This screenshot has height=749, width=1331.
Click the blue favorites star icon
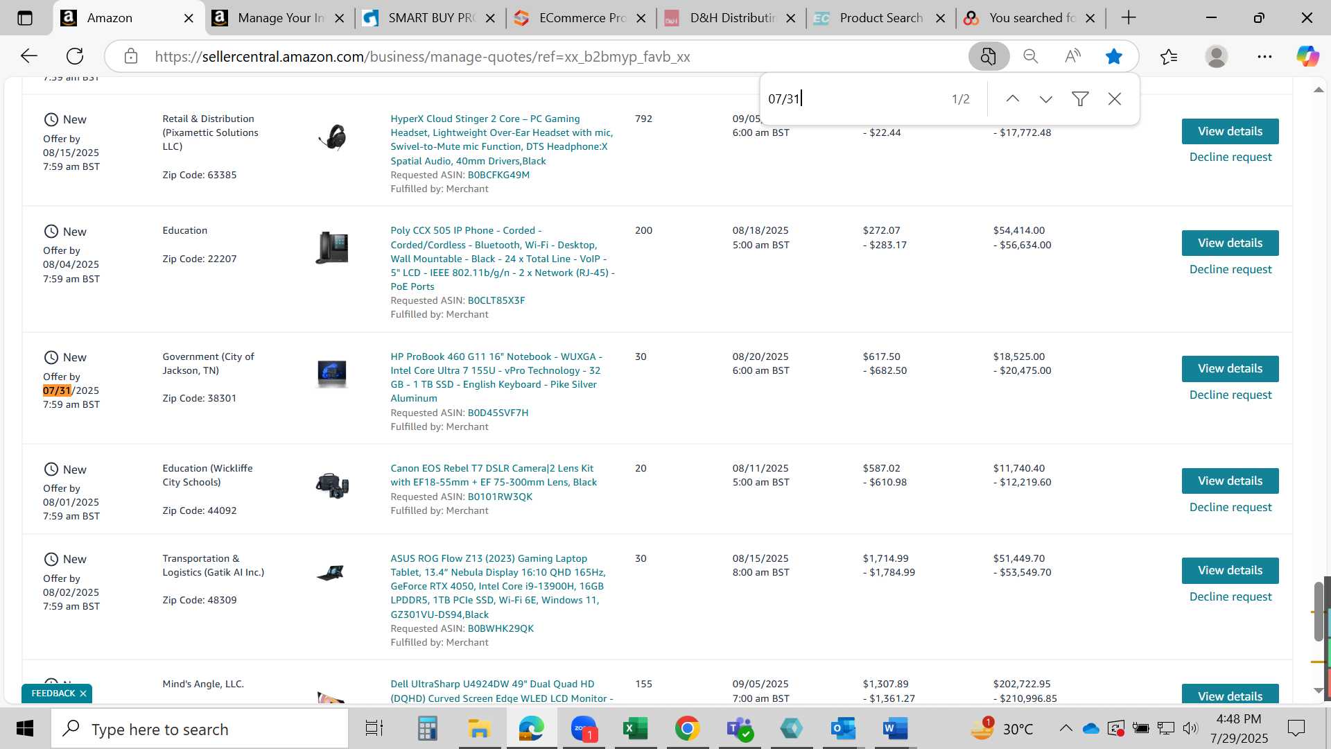1114,56
